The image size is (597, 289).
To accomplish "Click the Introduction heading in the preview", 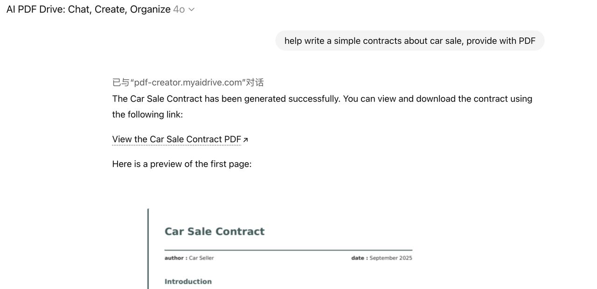I will tap(188, 282).
